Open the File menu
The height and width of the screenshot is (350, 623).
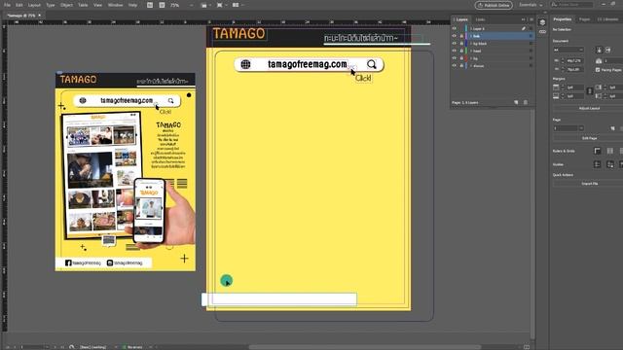click(7, 5)
